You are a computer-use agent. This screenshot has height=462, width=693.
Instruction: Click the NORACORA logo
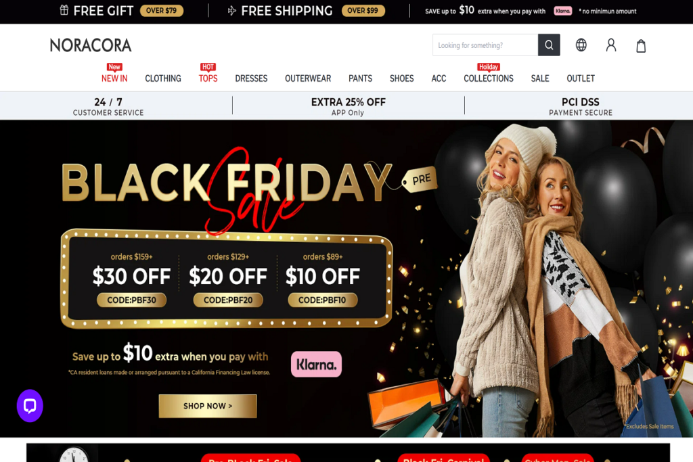pos(91,45)
